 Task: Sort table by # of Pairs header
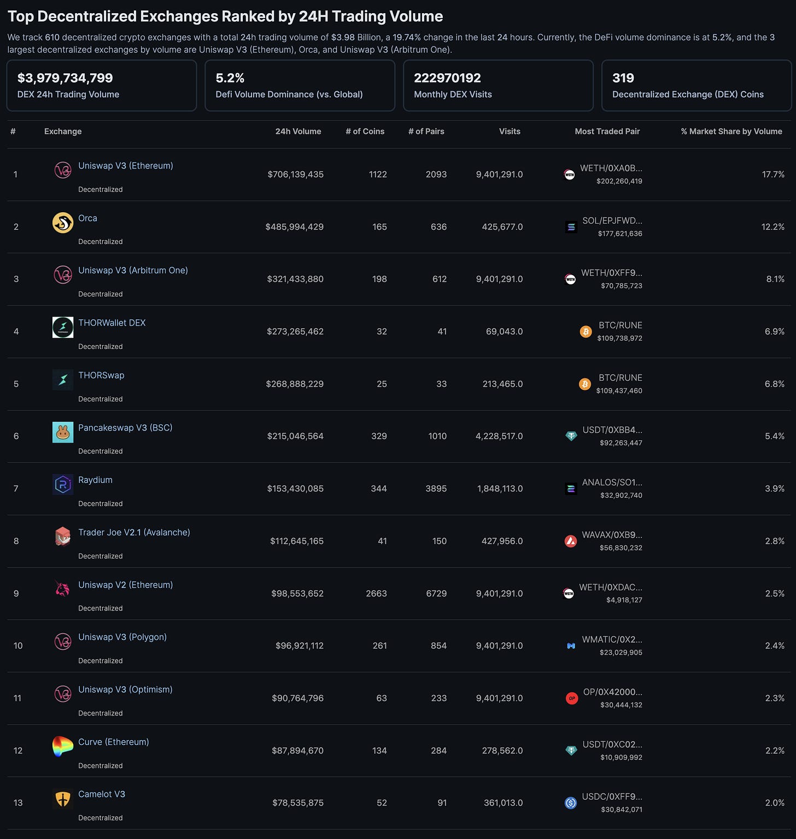click(x=426, y=131)
